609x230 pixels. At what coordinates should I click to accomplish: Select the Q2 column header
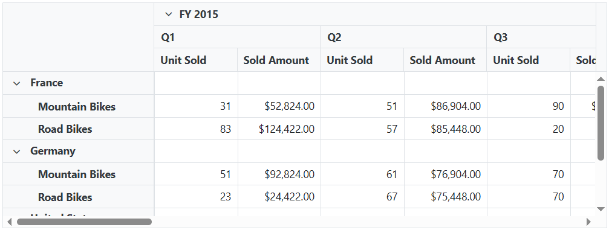(x=403, y=37)
